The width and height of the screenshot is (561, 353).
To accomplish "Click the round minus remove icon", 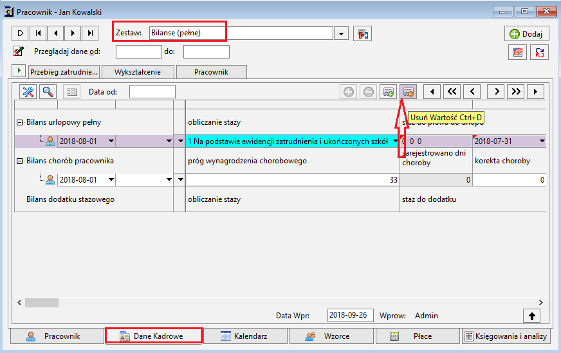I will click(369, 92).
